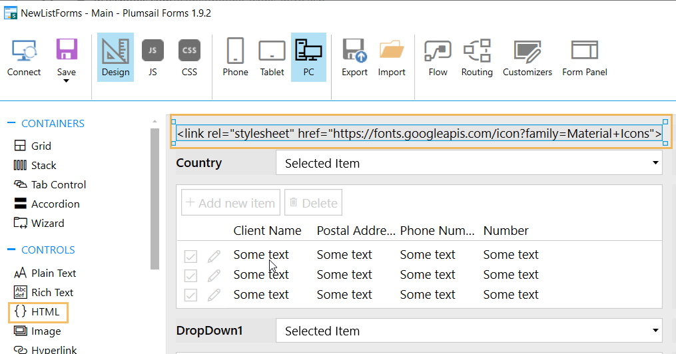
Task: Open the Flow settings
Action: click(x=438, y=57)
